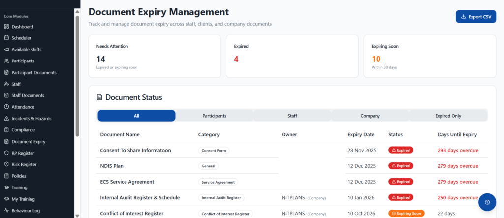Click the sidebar scroll down arrow

click(x=77, y=216)
